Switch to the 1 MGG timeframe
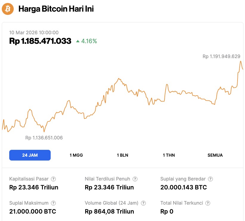Screen dimensions: 245x221 coord(76,155)
